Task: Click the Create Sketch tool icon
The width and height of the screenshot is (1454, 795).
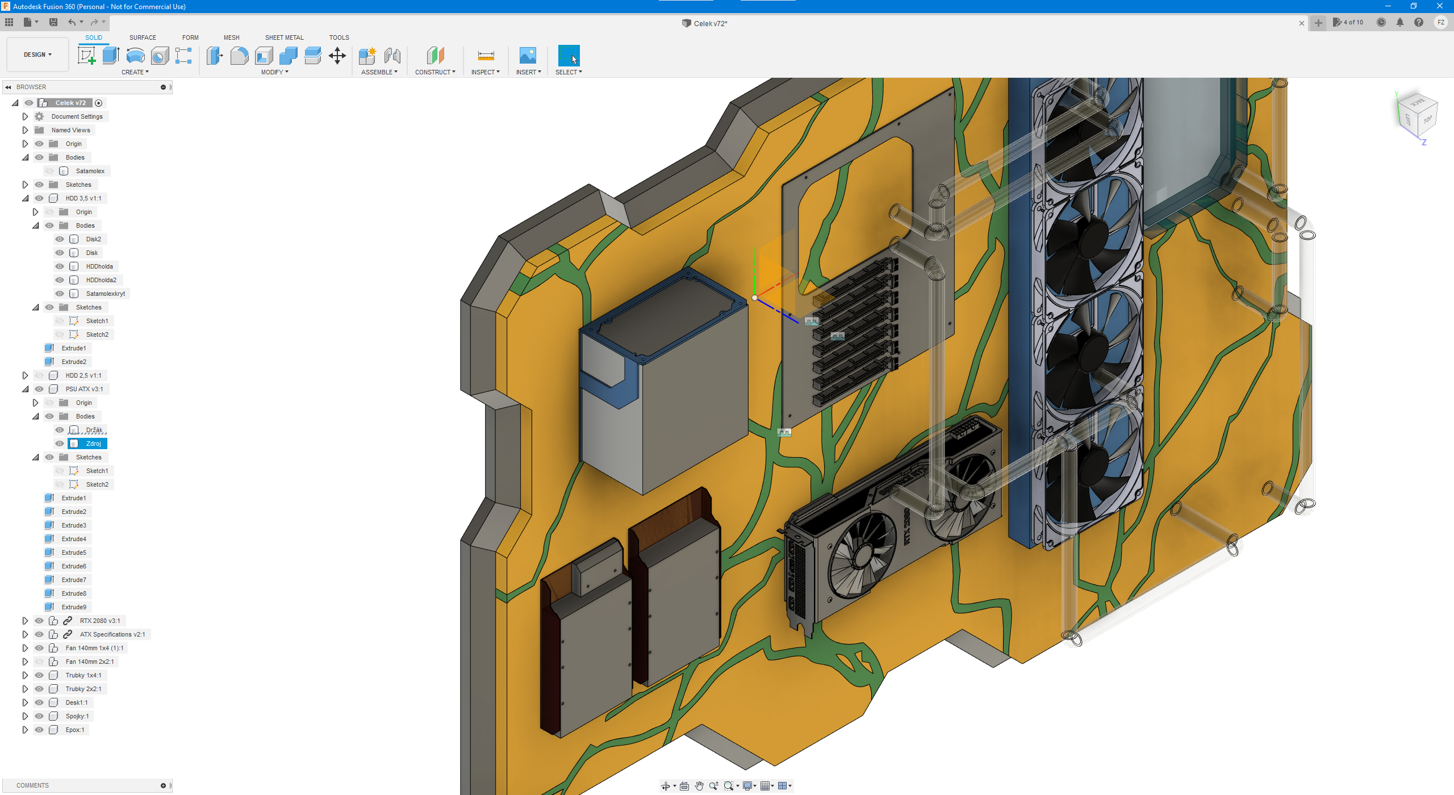Action: (x=86, y=56)
